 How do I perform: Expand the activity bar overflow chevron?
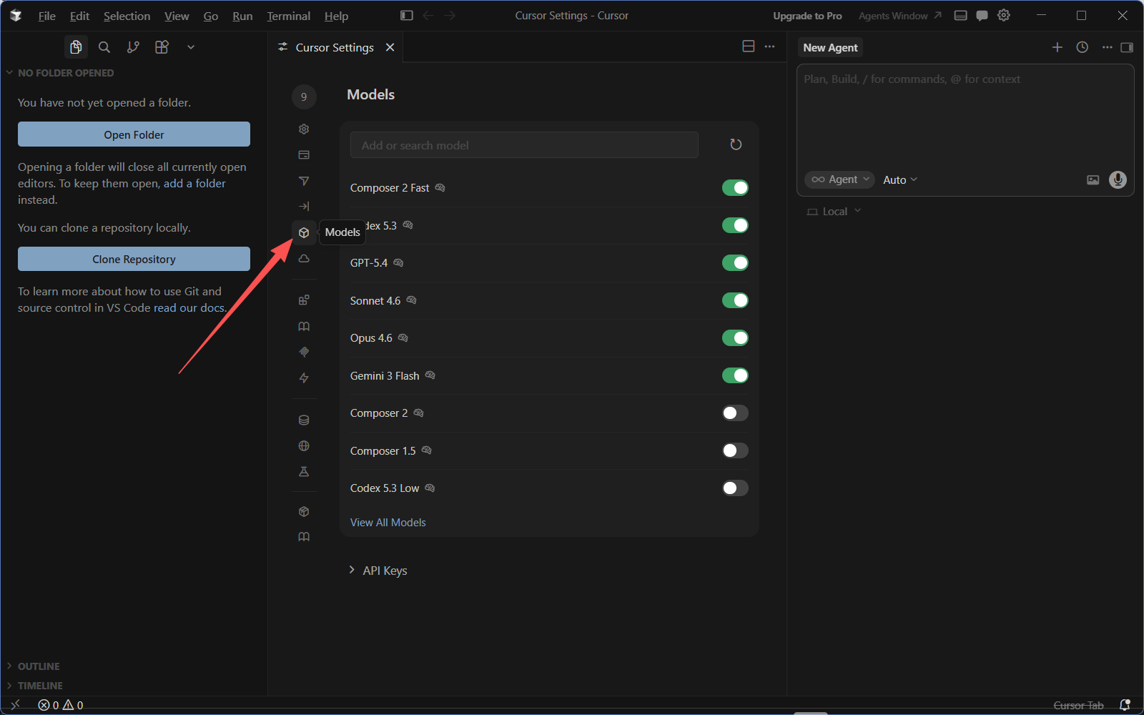(191, 47)
